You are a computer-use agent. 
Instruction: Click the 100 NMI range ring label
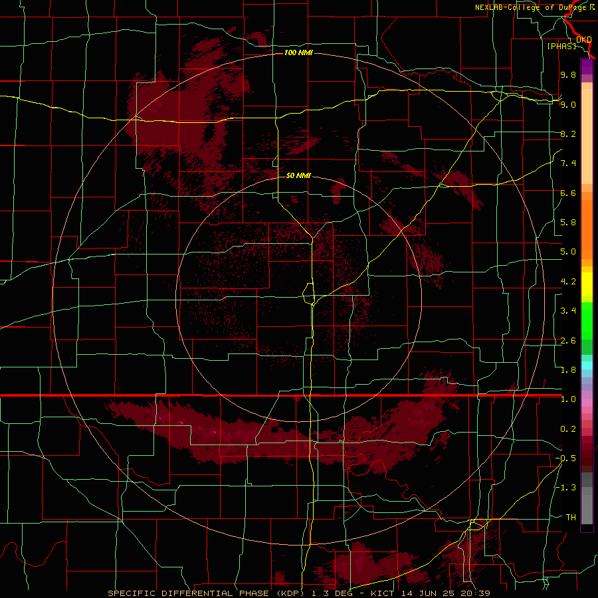point(298,52)
